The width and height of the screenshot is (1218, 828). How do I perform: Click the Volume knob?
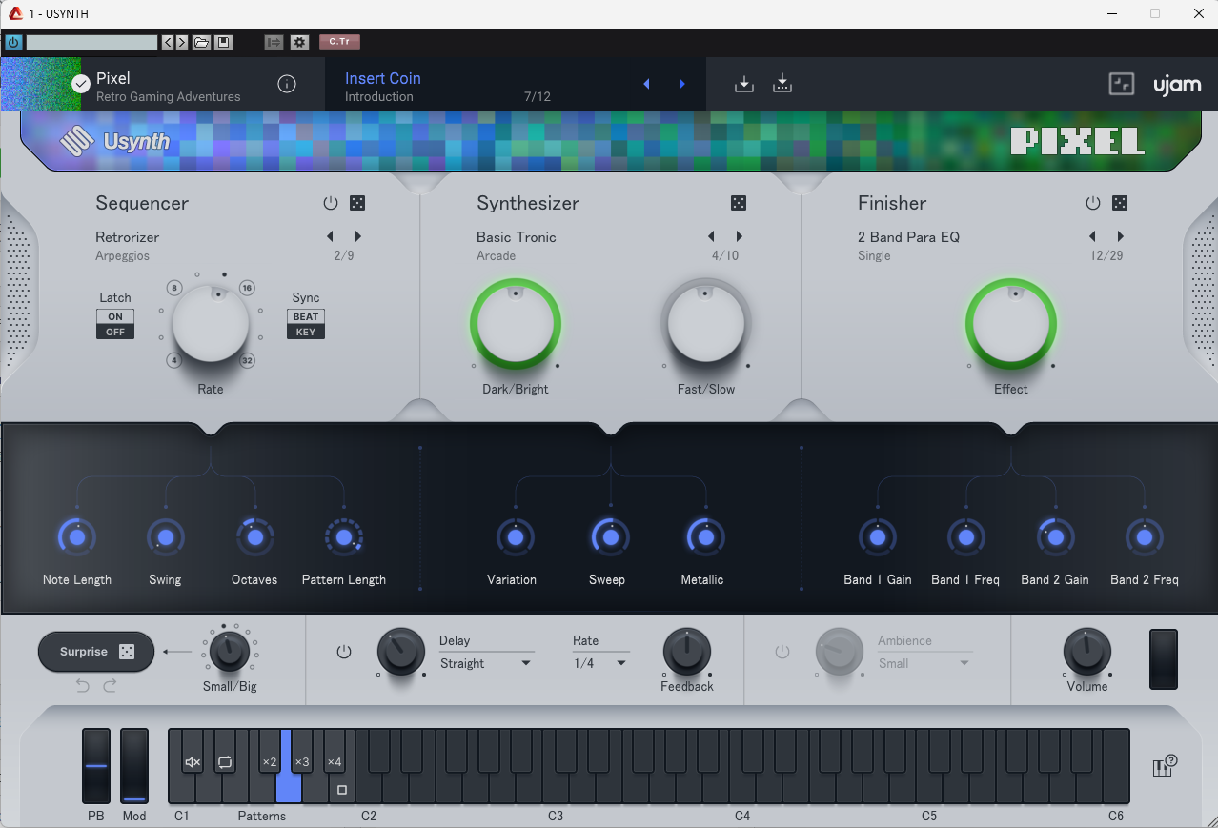1087,652
